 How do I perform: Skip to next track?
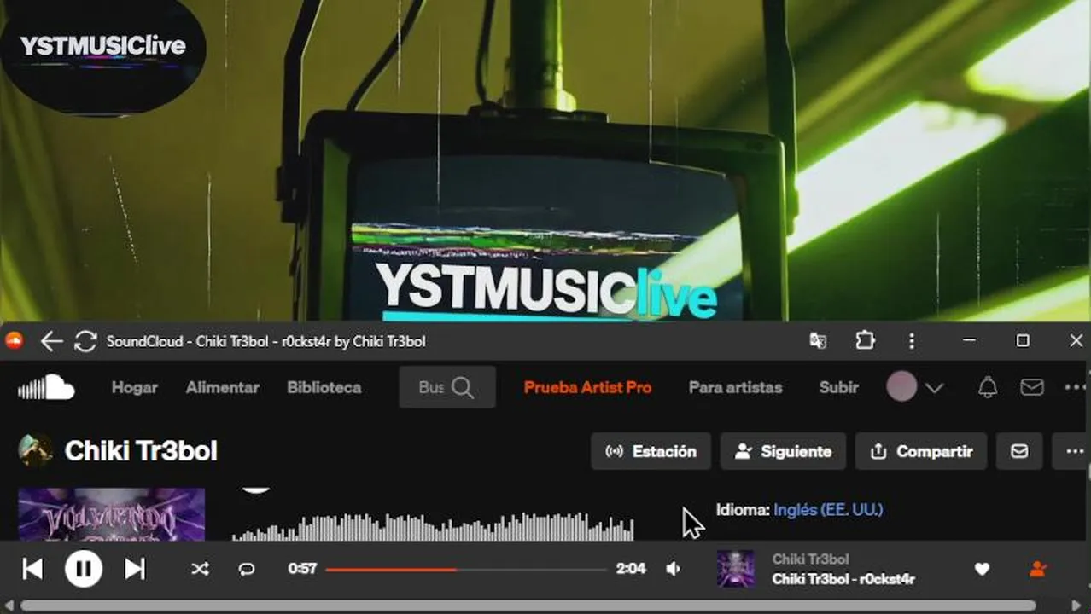tap(135, 569)
